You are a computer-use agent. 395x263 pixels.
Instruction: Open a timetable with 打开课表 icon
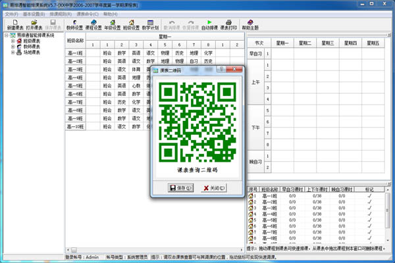coord(34,25)
